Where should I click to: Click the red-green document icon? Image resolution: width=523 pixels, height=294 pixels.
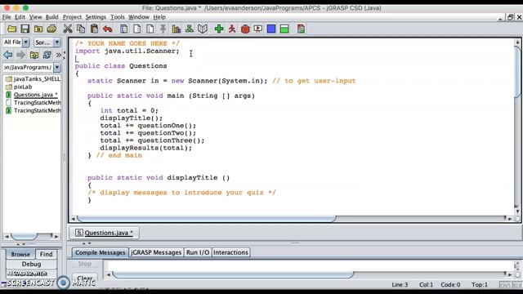coord(301,29)
